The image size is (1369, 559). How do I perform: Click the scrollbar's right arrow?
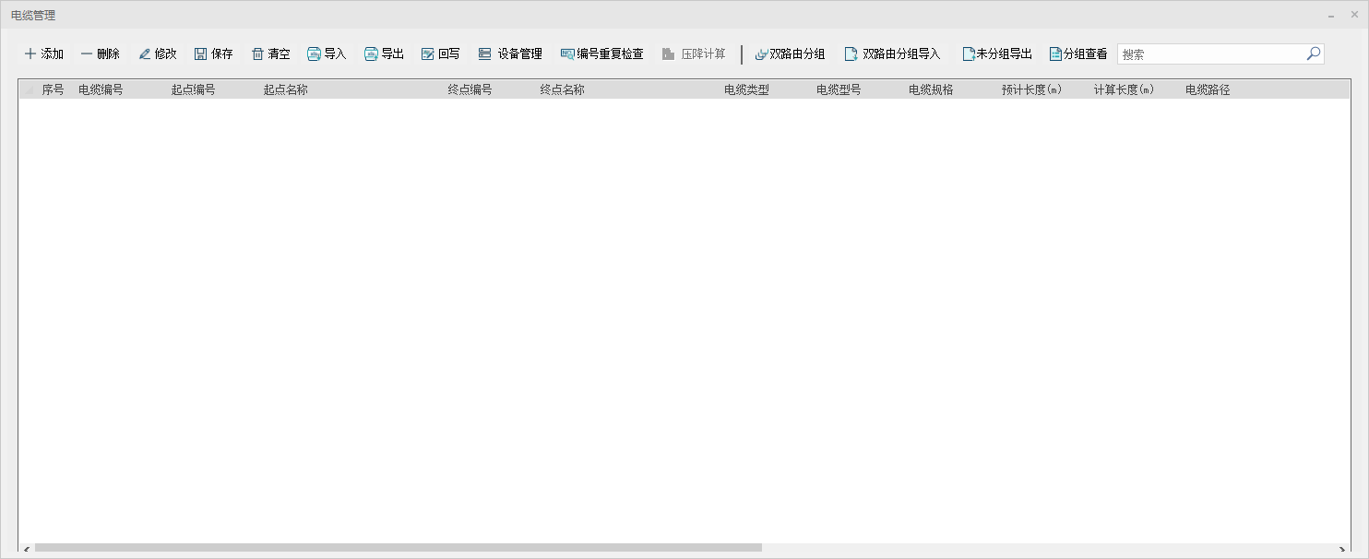(x=1342, y=549)
